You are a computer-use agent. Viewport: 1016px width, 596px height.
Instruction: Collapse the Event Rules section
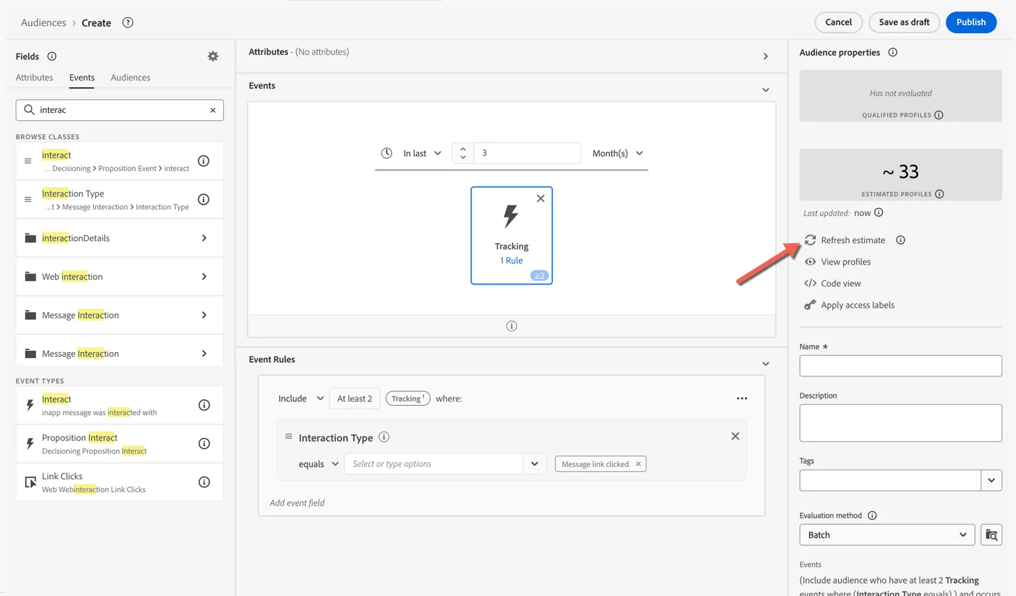point(766,364)
